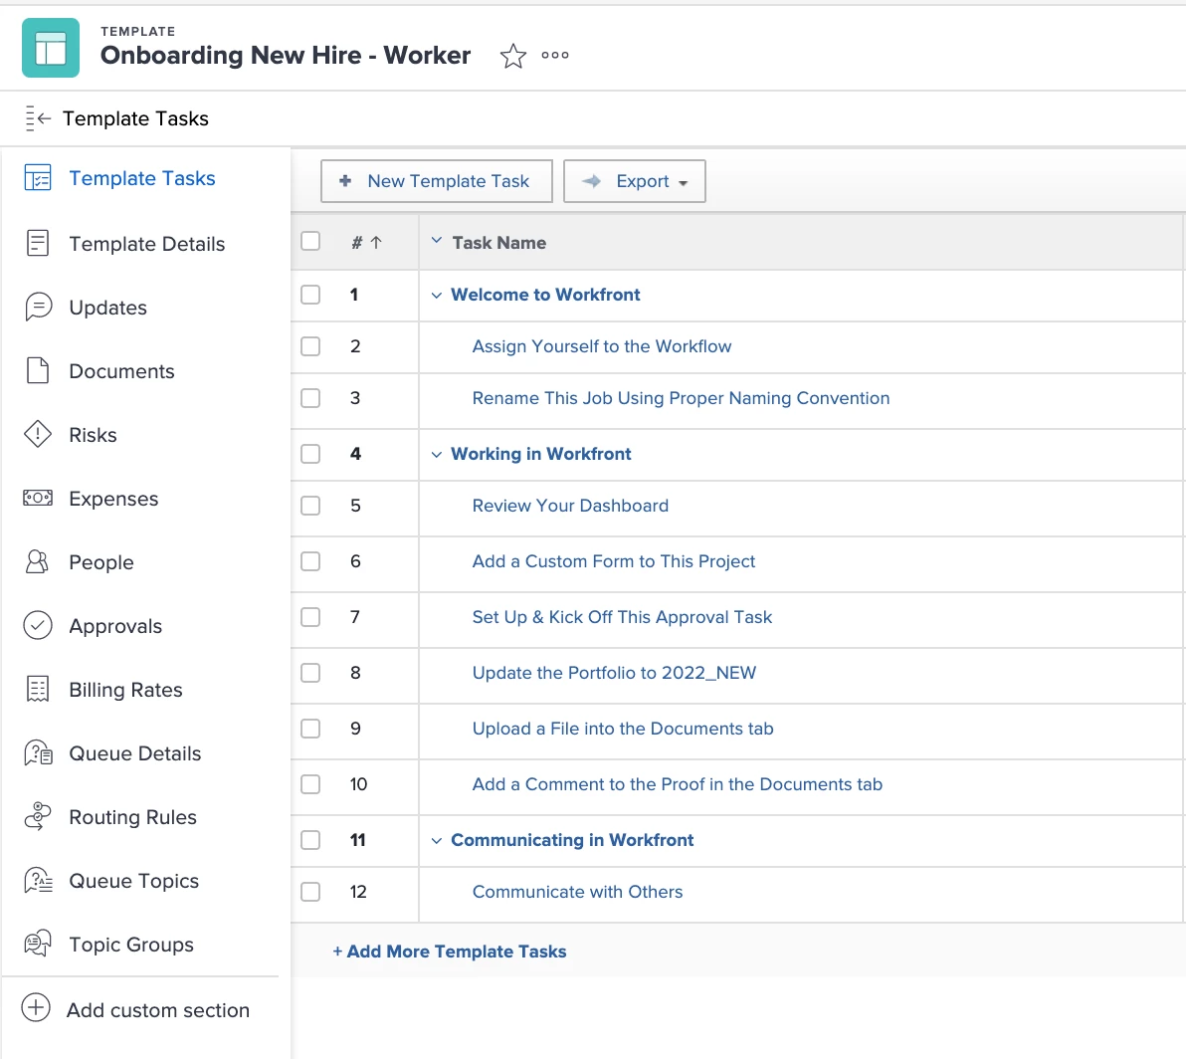Click the New Template Task button
This screenshot has height=1059, width=1186.
tap(437, 181)
